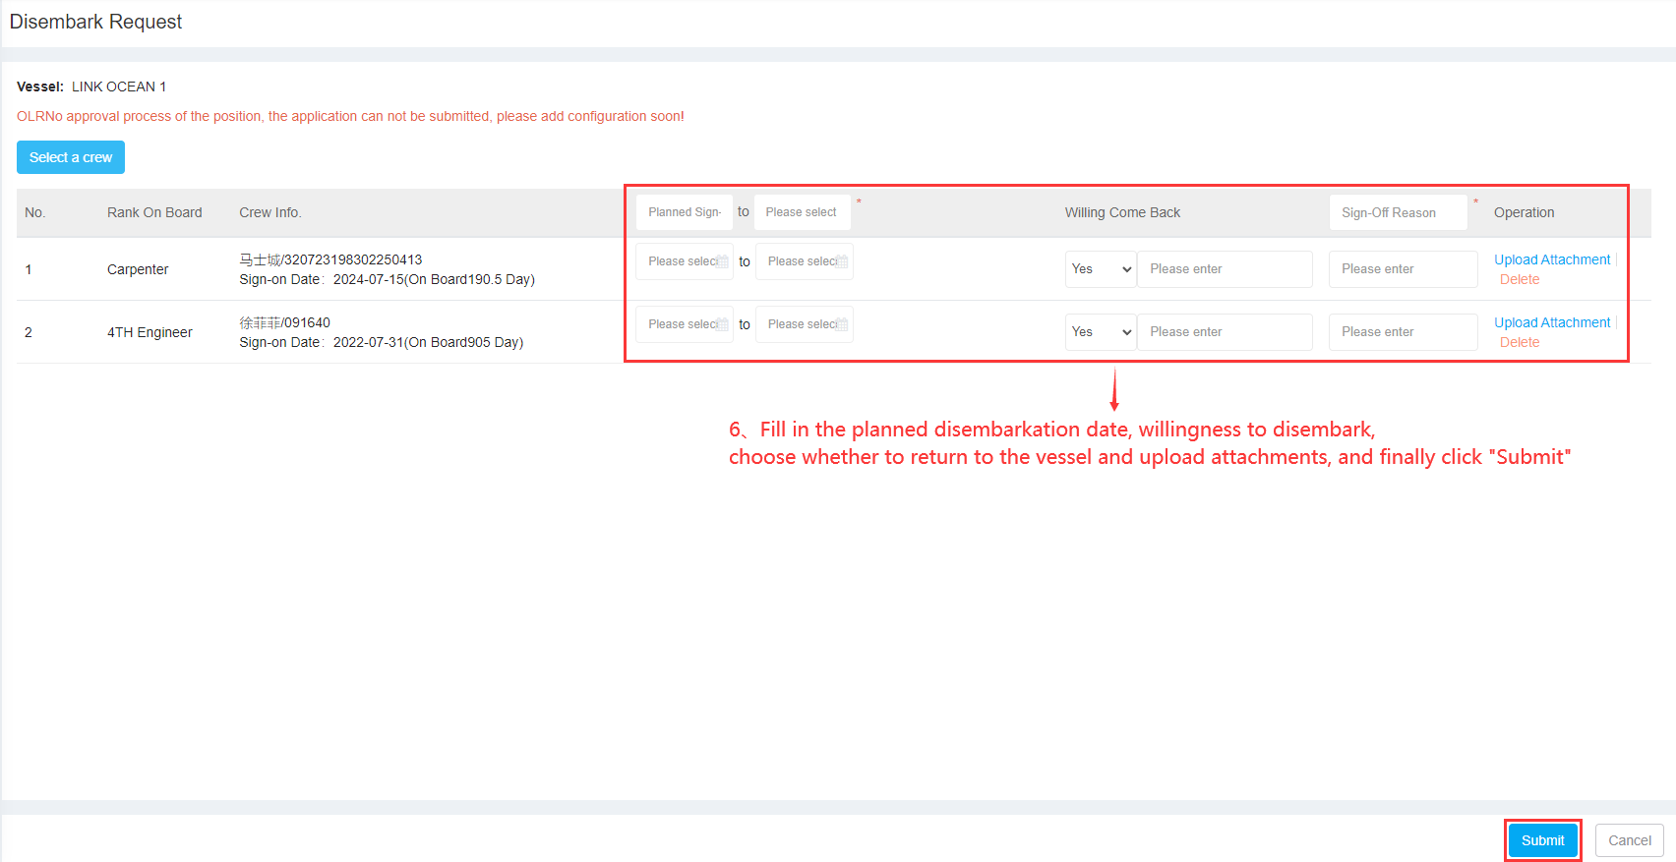Viewport: 1676px width, 862px height.
Task: Click crew ID 091640
Action: pos(308,322)
